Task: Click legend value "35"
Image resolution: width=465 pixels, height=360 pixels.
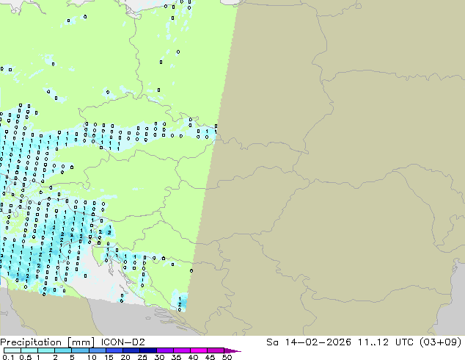Action: pos(176,357)
